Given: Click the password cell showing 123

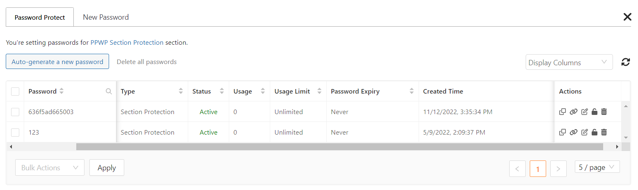Looking at the screenshot, I should 70,132.
